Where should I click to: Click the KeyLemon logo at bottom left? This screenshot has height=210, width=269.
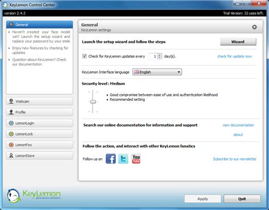[34, 196]
